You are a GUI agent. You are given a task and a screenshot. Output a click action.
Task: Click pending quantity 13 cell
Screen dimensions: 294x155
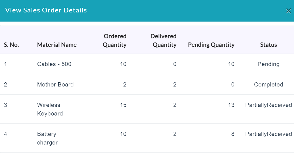pyautogui.click(x=231, y=105)
